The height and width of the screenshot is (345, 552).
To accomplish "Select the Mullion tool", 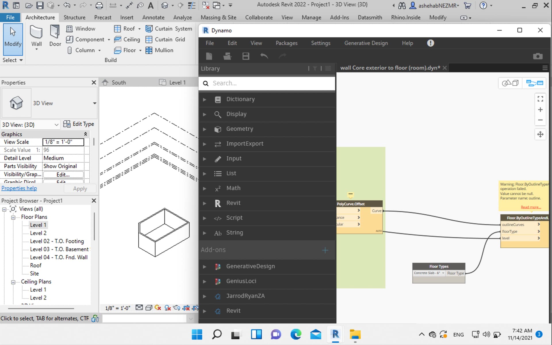I will pyautogui.click(x=160, y=50).
